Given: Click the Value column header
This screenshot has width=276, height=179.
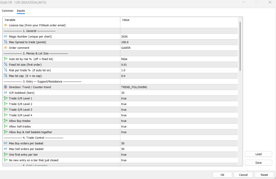Looking at the screenshot, I should point(179,20).
